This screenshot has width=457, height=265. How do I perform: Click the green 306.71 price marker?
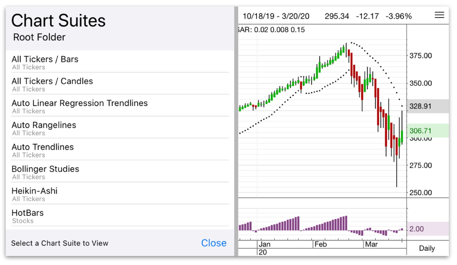[421, 131]
